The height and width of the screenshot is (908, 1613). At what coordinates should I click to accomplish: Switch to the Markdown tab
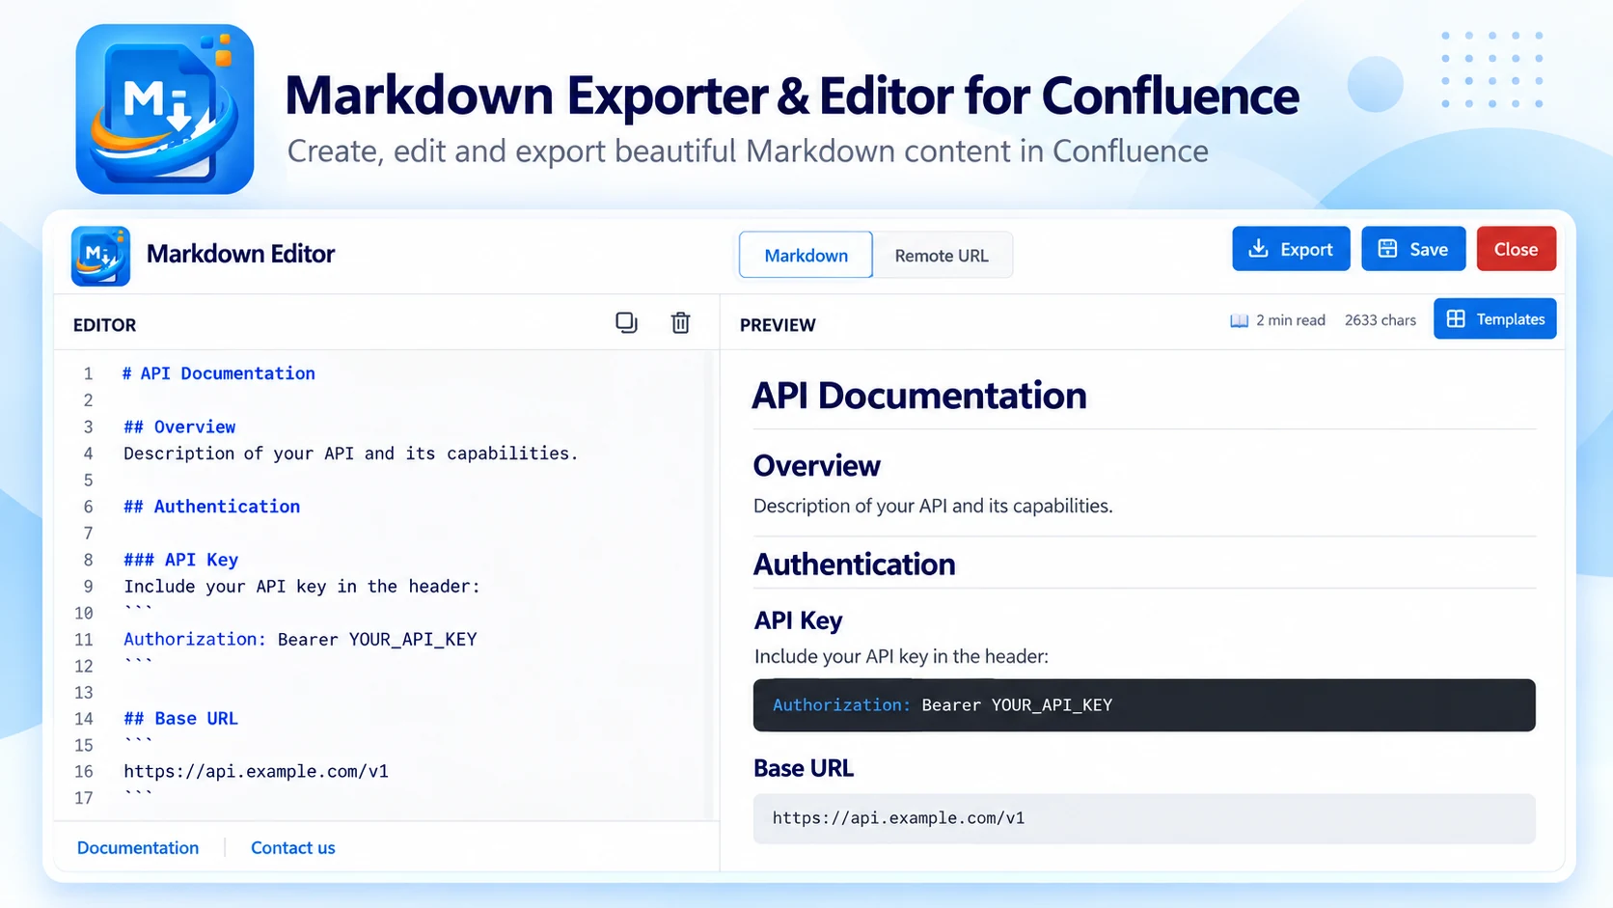[x=806, y=255]
